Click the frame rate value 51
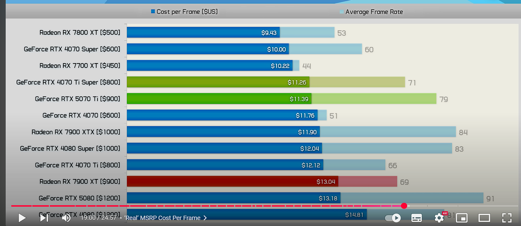This screenshot has width=521, height=226. (x=334, y=116)
